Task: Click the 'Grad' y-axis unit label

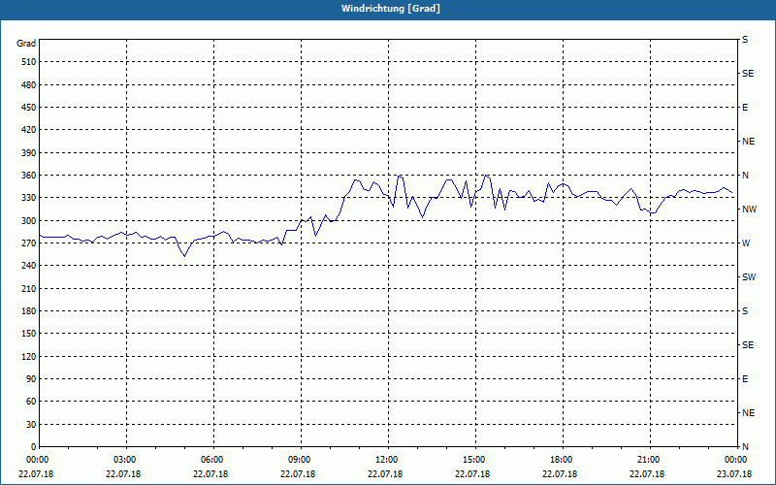Action: (x=26, y=44)
